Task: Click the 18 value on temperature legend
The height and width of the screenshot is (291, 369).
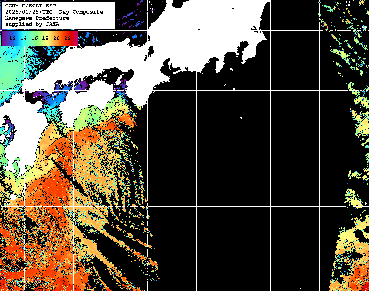Action: 46,38
